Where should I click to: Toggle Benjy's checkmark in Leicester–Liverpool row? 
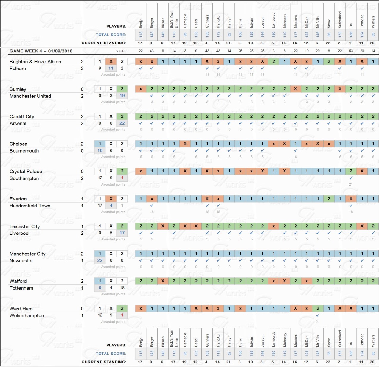141,233
